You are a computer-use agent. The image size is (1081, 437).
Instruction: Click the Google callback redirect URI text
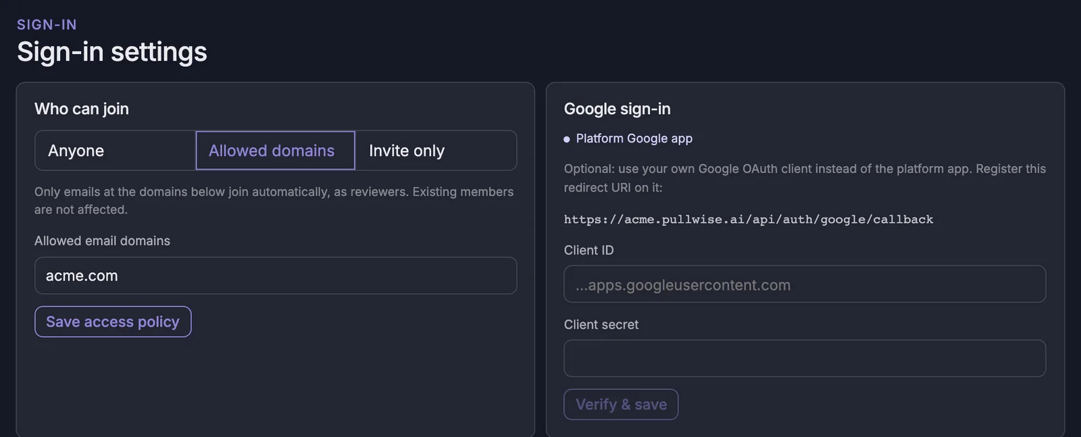pyautogui.click(x=749, y=220)
